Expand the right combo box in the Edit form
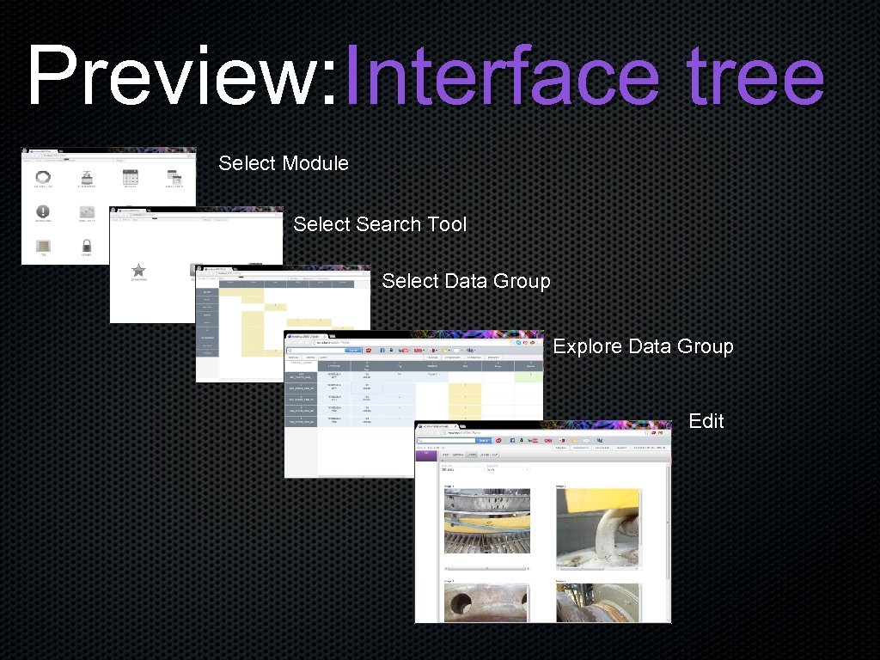This screenshot has height=660, width=880. tap(506, 469)
